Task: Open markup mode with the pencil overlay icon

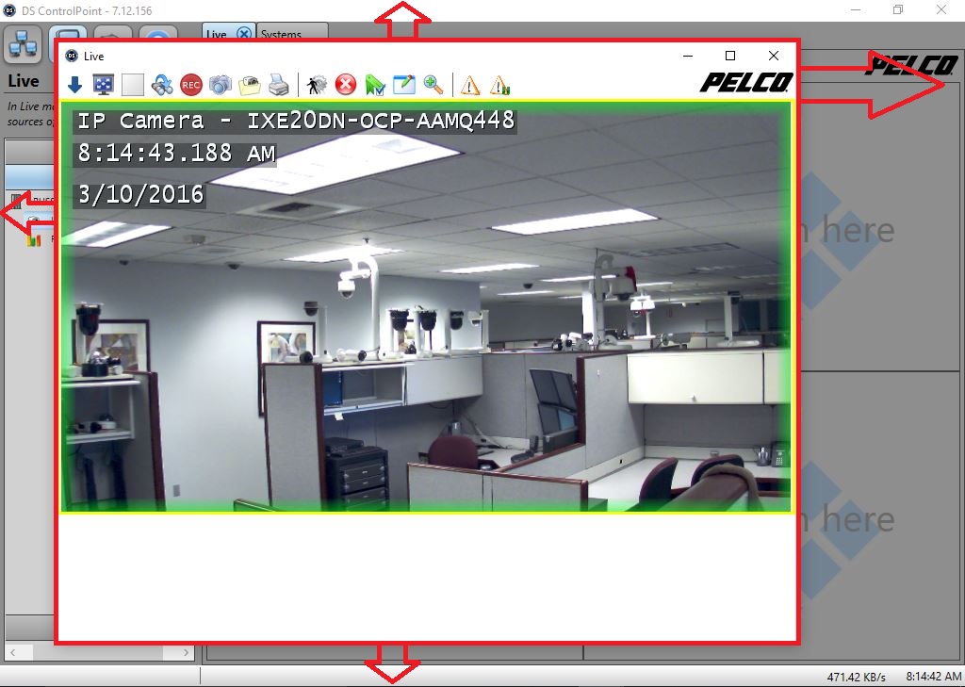Action: [404, 84]
